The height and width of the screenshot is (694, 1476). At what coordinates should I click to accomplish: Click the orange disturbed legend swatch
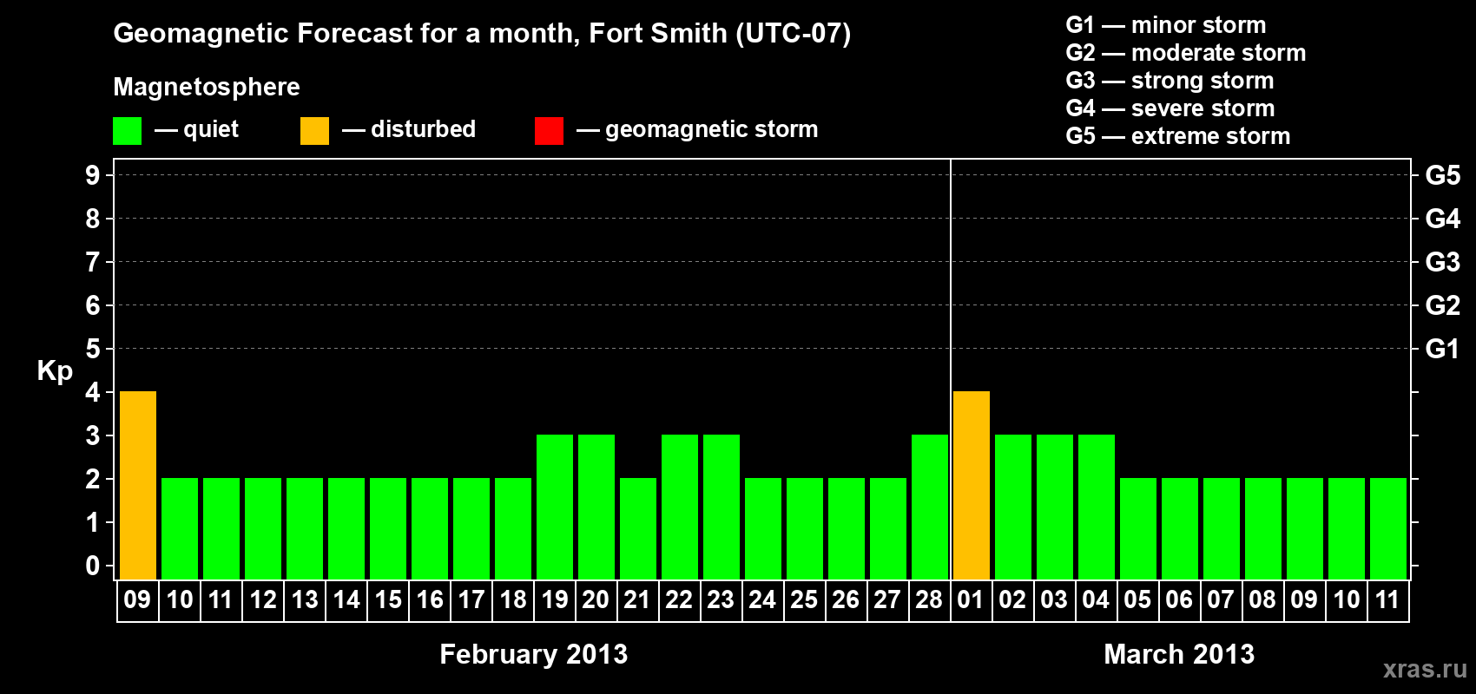(x=315, y=131)
